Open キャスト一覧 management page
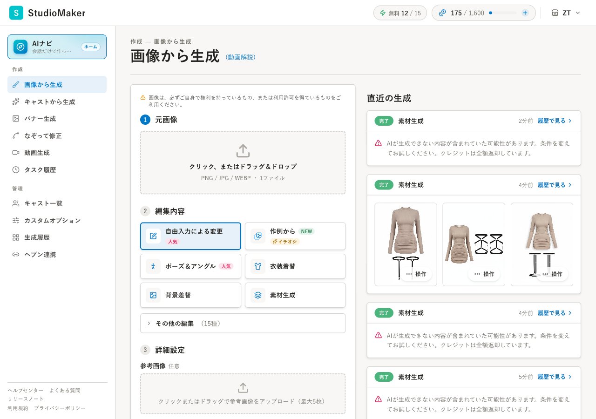The image size is (596, 419). 57,203
